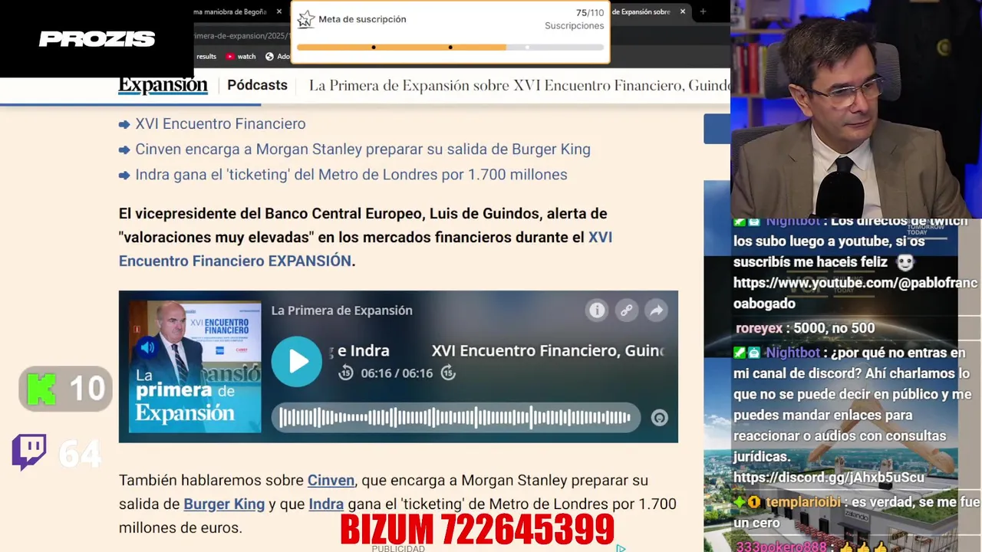Screen dimensions: 982x552
Task: Click the Twitch logo icon
Action: pos(29,452)
